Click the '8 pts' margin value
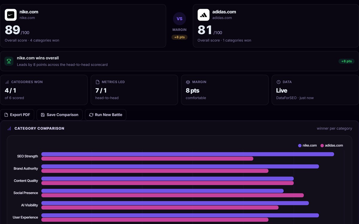Screen dimensions: 359x224 click(192, 90)
